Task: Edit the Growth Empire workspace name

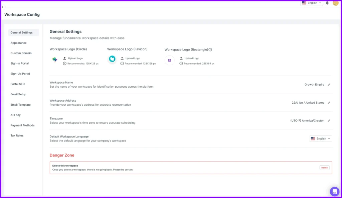Action: pos(328,85)
